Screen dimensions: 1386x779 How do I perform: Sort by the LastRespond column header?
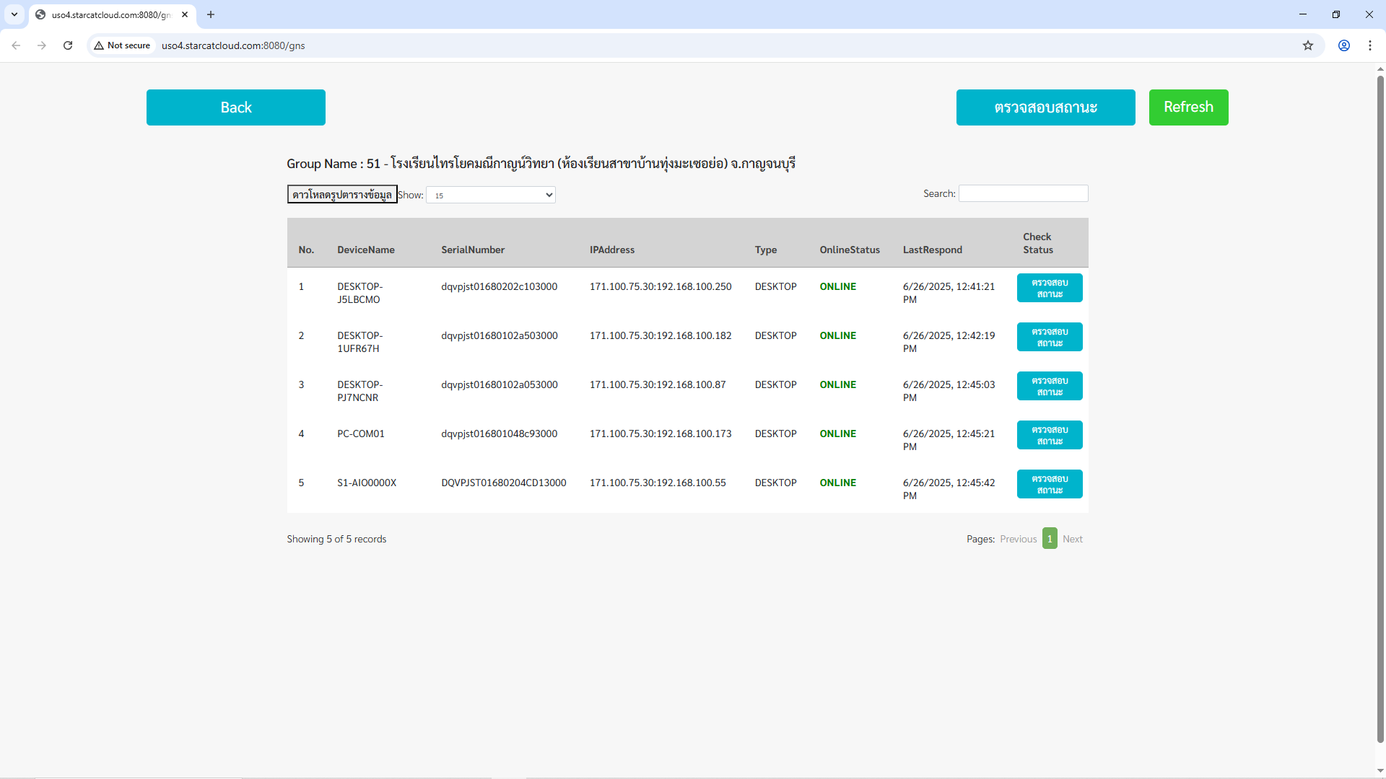tap(933, 250)
